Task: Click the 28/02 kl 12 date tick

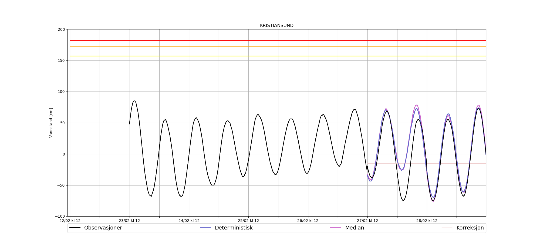Action: [x=427, y=221]
